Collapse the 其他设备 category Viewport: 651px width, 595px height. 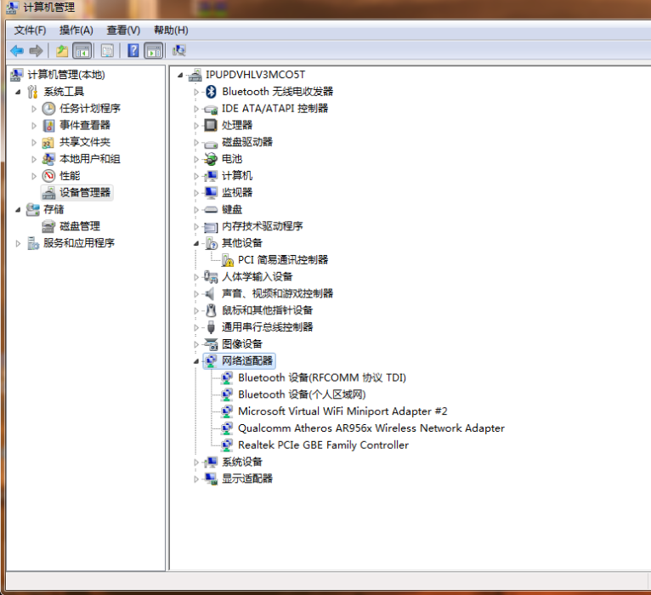[x=196, y=243]
